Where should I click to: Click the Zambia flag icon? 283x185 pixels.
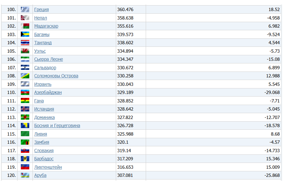tap(25, 142)
